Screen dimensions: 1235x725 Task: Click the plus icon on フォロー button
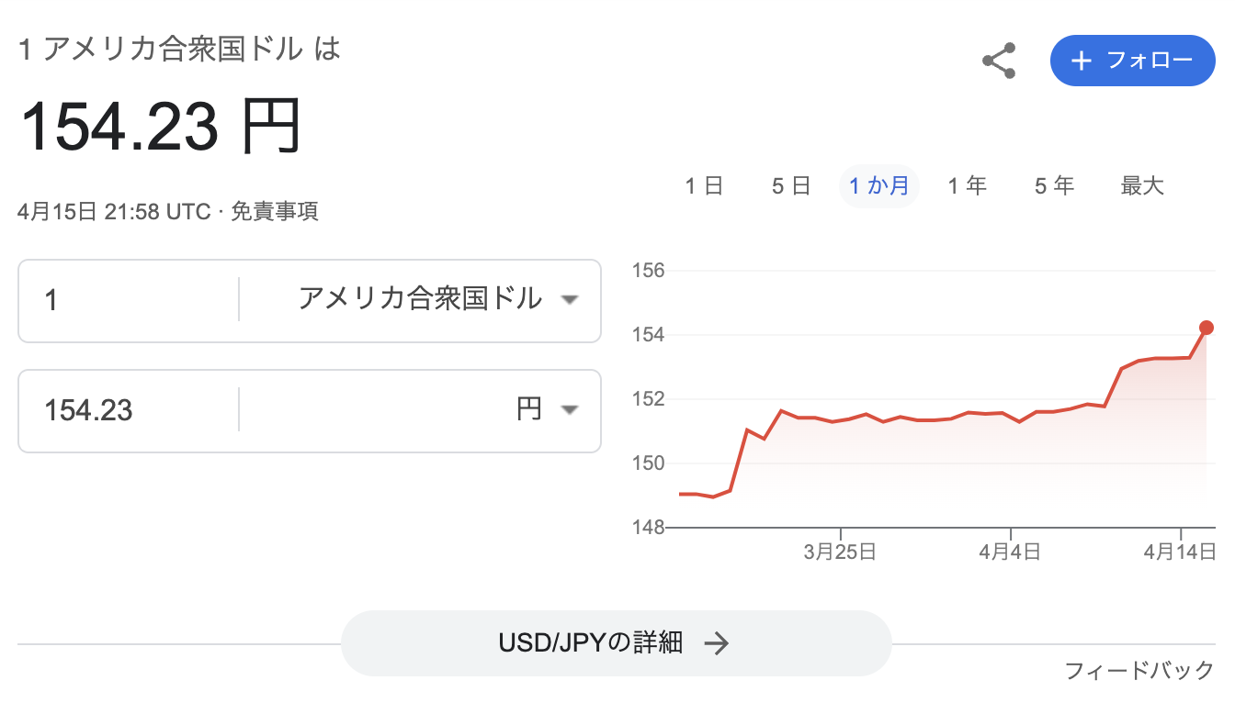click(1082, 61)
